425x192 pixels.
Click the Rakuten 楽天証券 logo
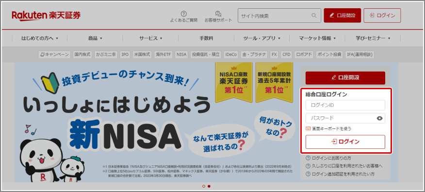point(46,16)
